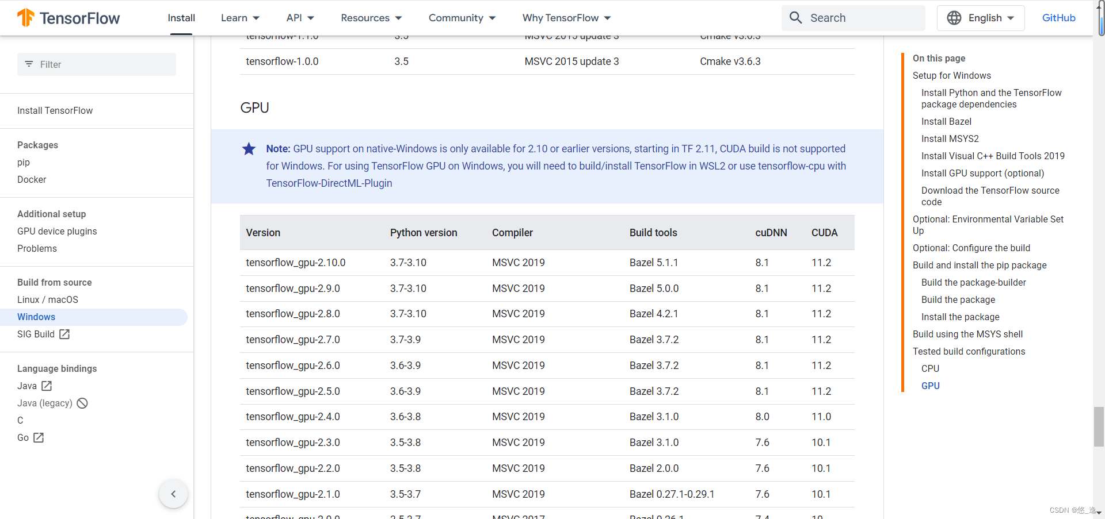Collapse the sidebar with the chevron button
This screenshot has height=519, width=1105.
173,493
